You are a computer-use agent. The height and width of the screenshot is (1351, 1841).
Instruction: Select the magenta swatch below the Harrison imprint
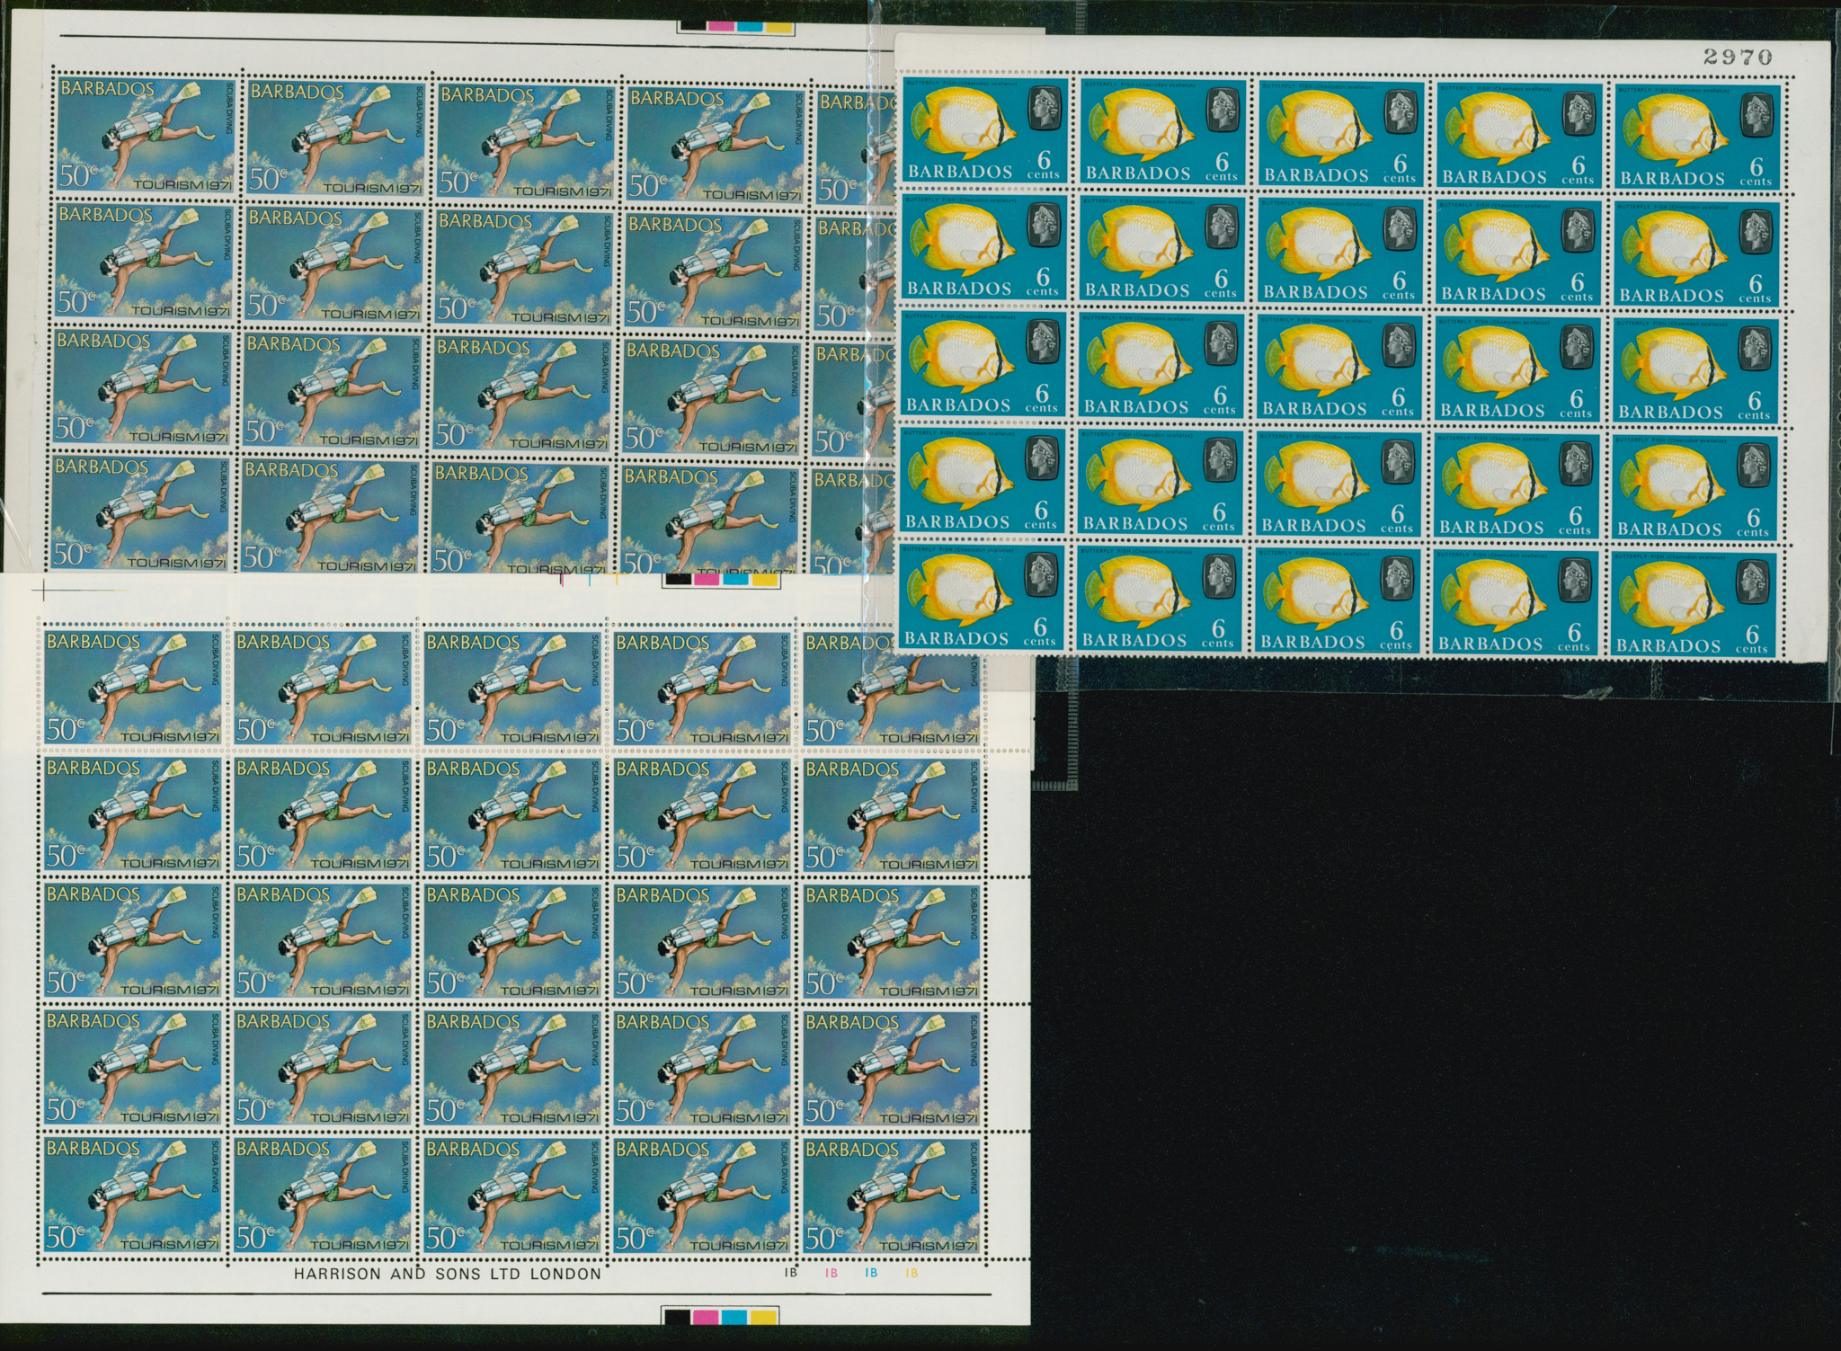point(706,1317)
